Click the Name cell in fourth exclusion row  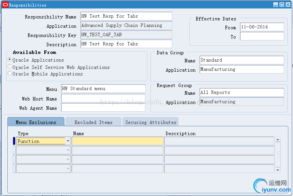pyautogui.click(x=118, y=168)
